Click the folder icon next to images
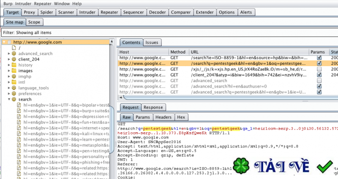 (14, 71)
